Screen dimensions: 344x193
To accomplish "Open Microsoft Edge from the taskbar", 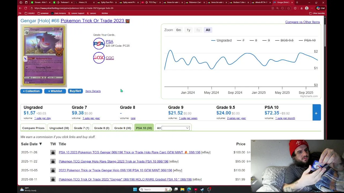I will pyautogui.click(x=189, y=190).
